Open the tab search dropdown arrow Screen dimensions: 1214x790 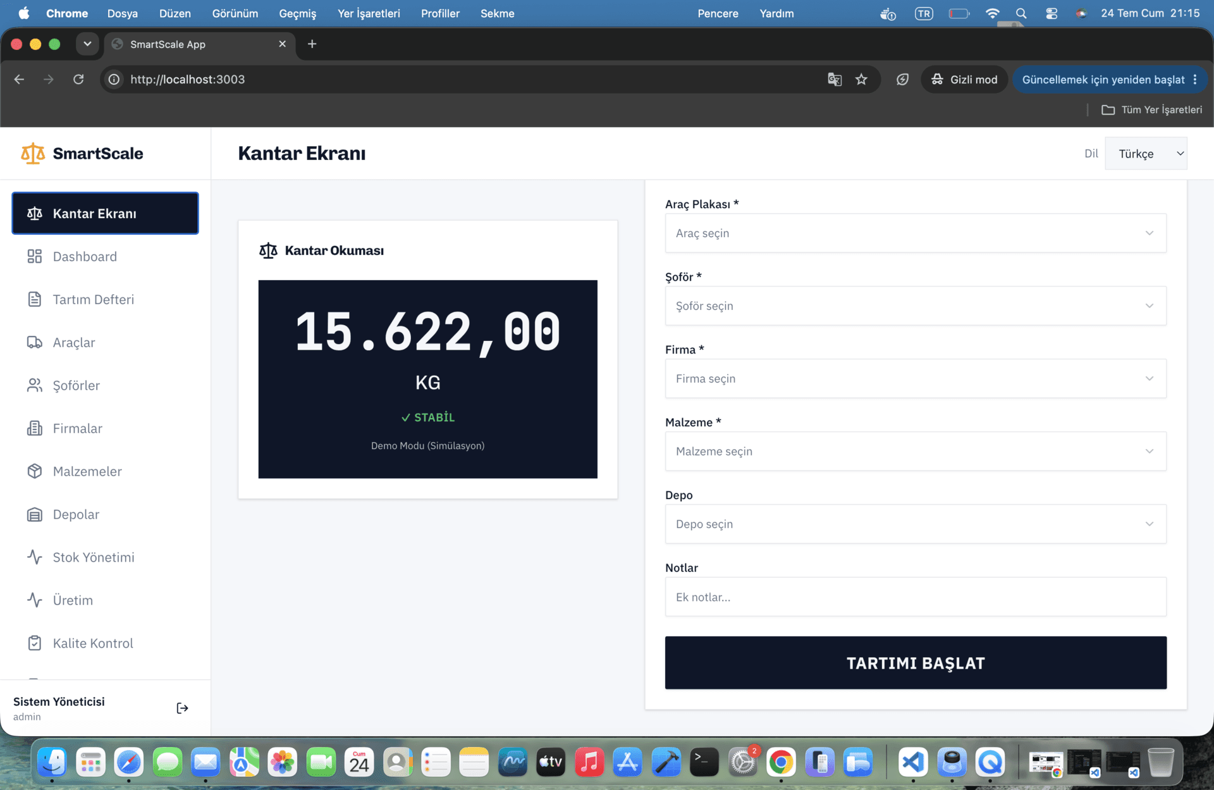click(87, 44)
